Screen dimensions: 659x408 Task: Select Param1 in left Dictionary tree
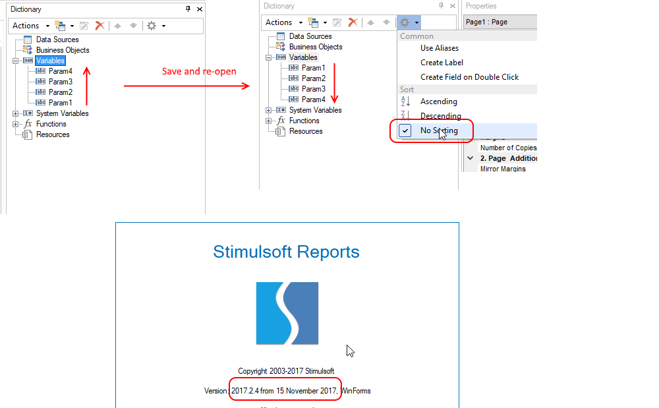click(x=60, y=103)
